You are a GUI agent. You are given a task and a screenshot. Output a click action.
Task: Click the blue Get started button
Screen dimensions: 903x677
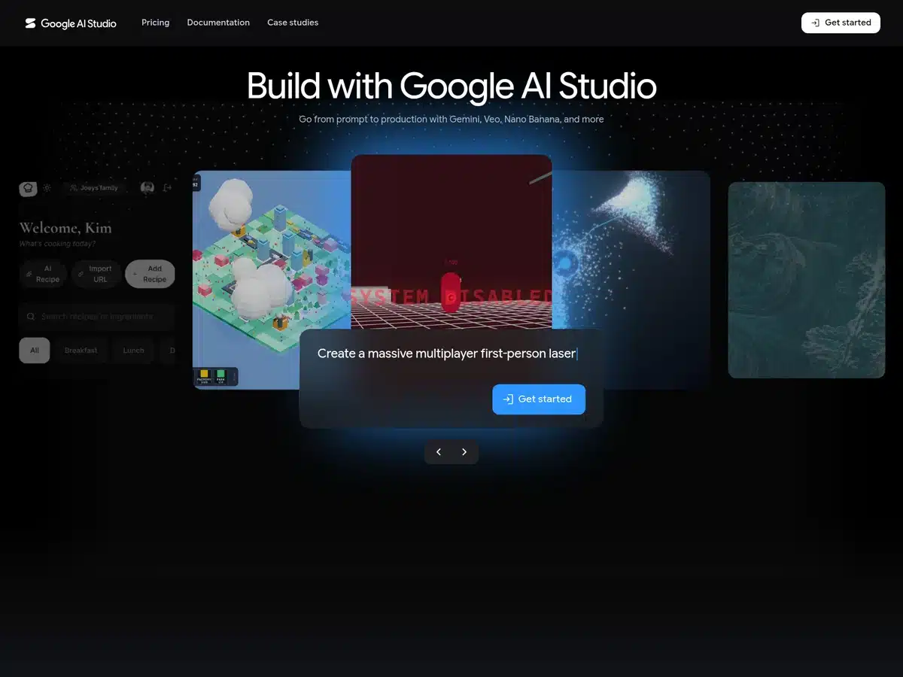(x=539, y=399)
